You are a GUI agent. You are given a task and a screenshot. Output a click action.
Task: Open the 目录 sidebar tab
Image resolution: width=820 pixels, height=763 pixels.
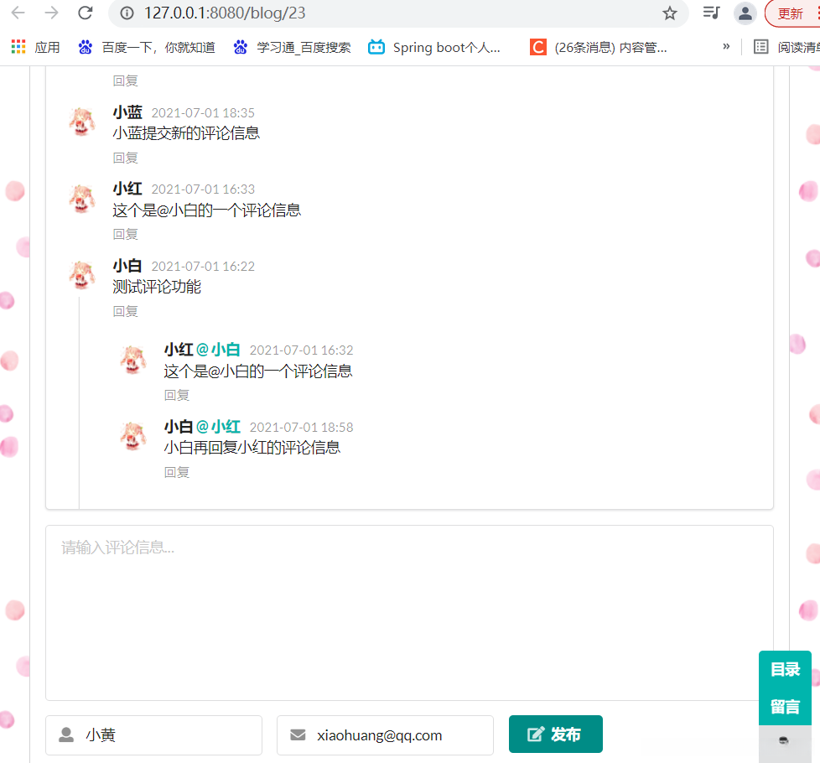(785, 669)
